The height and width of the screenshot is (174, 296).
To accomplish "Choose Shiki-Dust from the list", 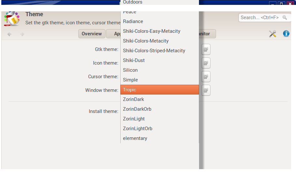I will click(x=159, y=60).
